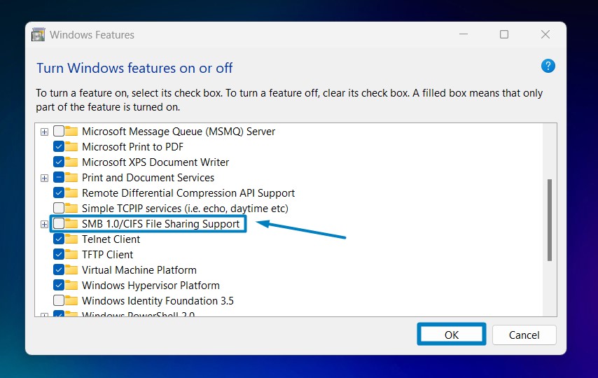Screen dimensions: 598x378
Task: Select the Telnet Client label
Action: [111, 239]
